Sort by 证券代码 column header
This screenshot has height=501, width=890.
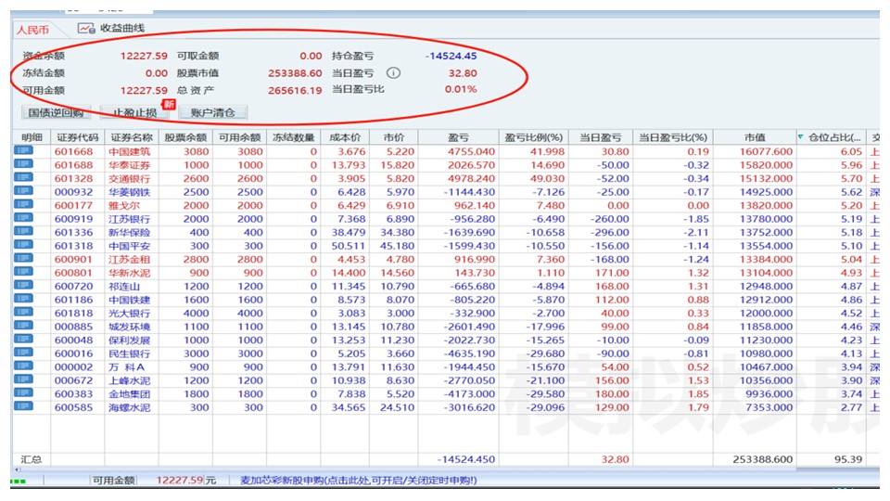pos(77,137)
